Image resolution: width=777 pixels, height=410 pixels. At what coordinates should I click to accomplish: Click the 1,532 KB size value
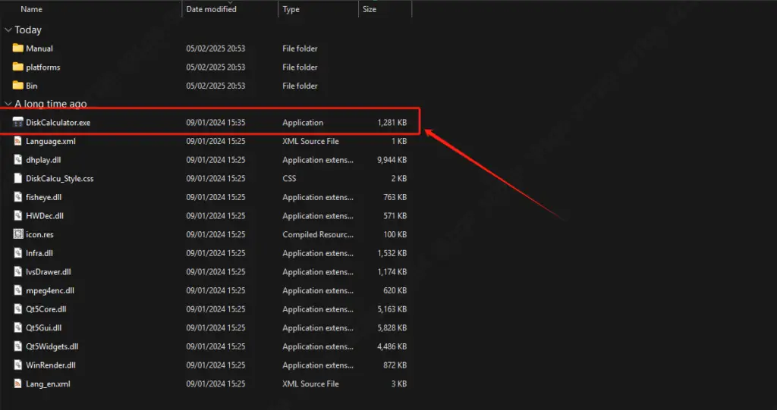[x=392, y=253]
